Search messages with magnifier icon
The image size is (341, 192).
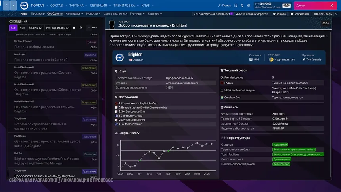tap(81, 28)
